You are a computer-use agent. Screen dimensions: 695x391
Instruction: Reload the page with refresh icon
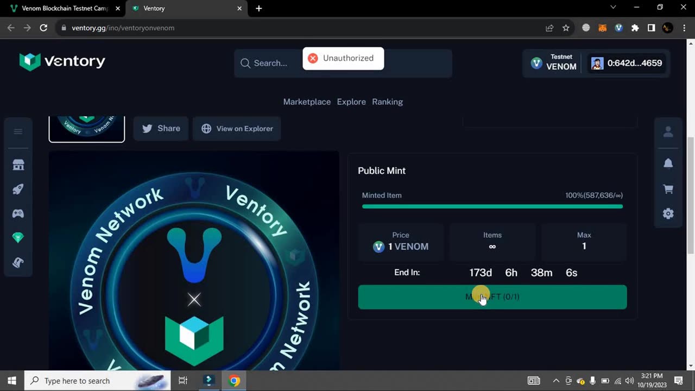[x=43, y=28]
